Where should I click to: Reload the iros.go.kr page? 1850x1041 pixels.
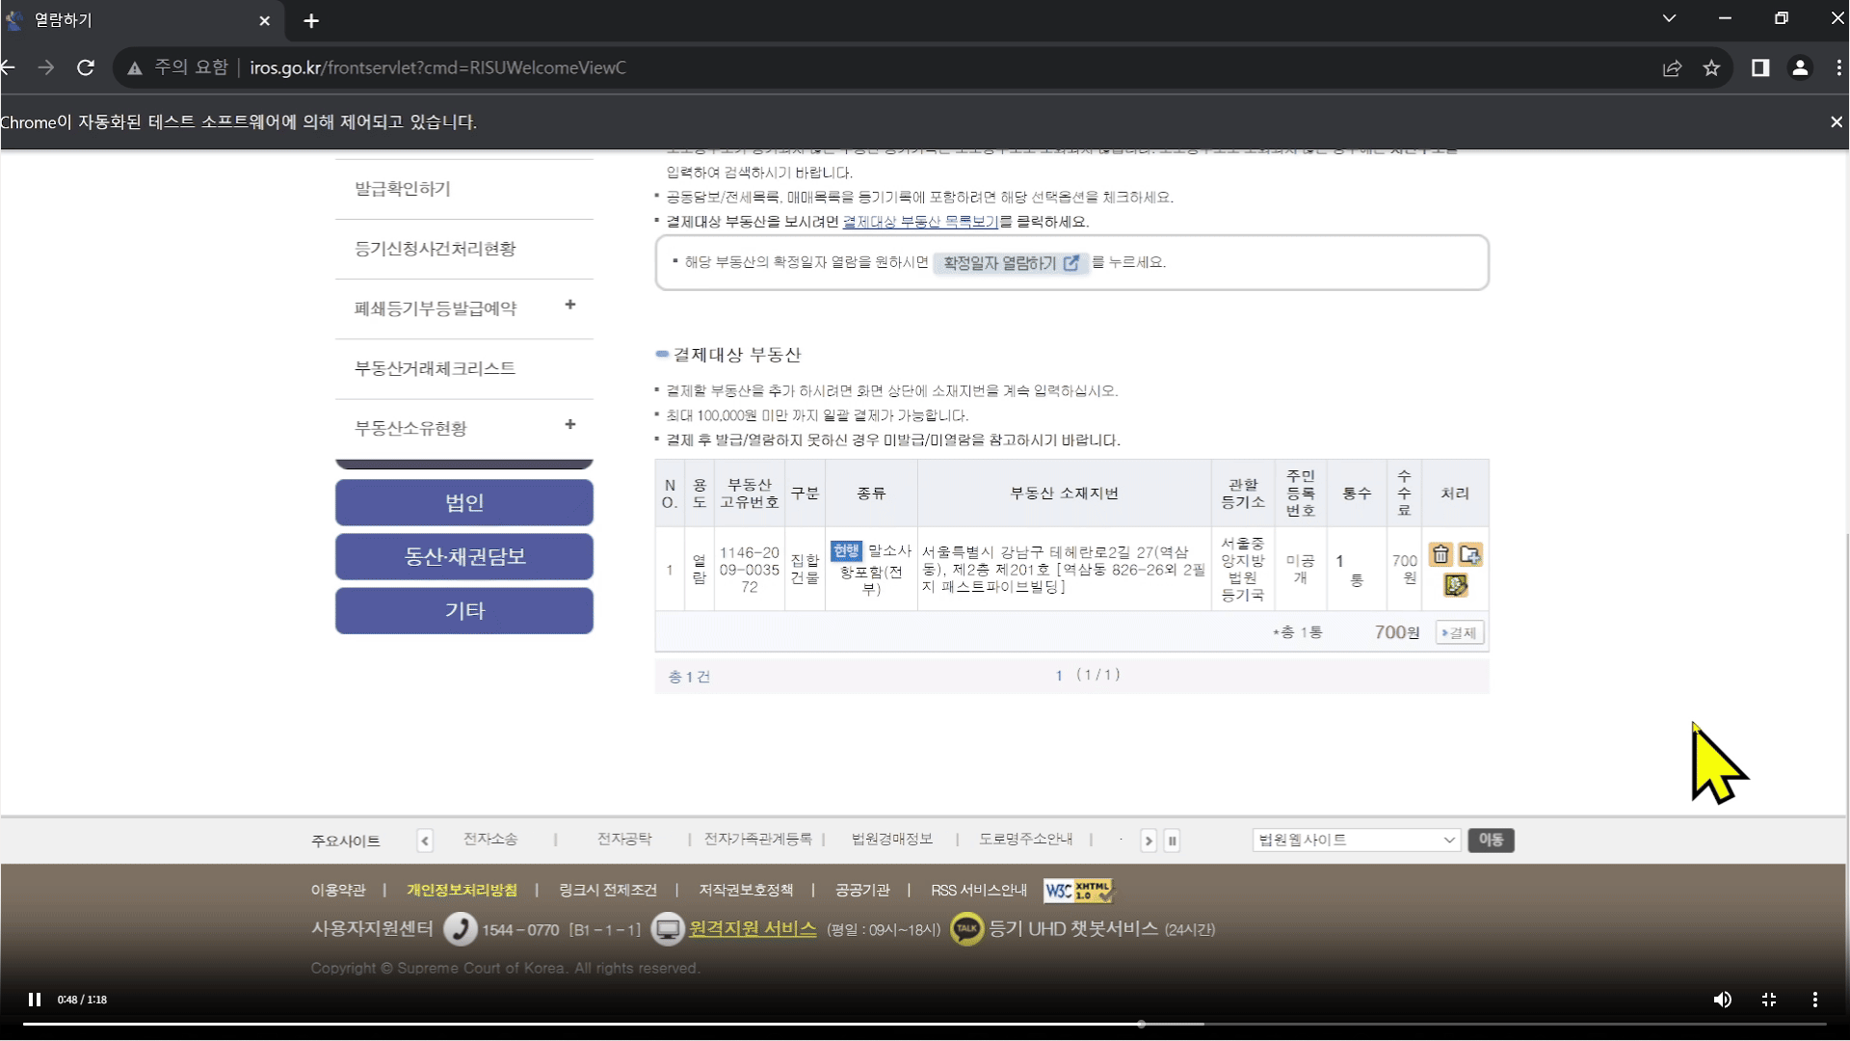point(86,67)
